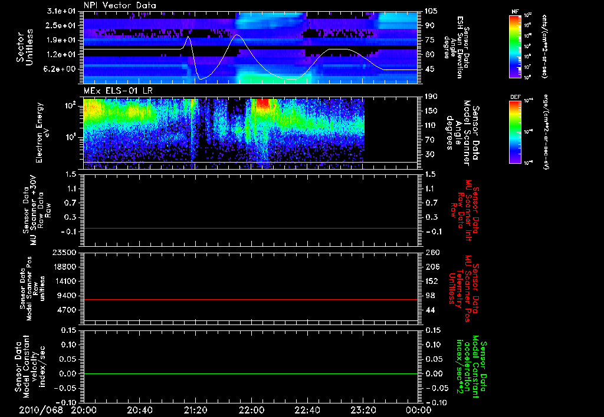The height and width of the screenshot is (417, 604).
Task: Select the NF label above the color bar
Action: pos(515,12)
